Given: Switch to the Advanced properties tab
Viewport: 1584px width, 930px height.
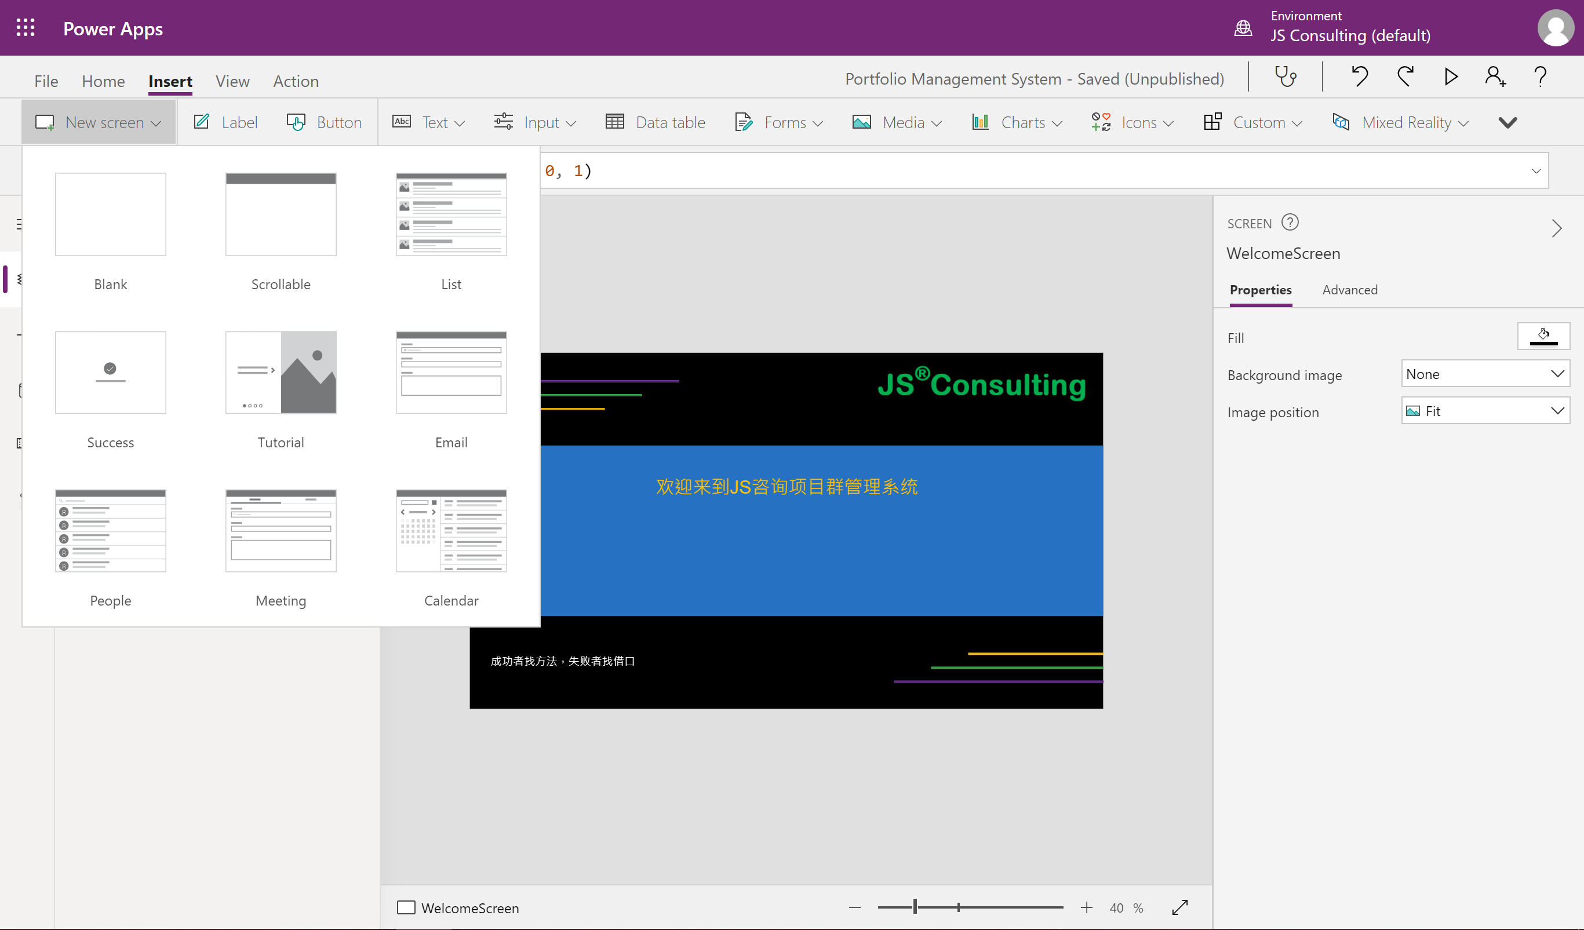Looking at the screenshot, I should pyautogui.click(x=1349, y=290).
